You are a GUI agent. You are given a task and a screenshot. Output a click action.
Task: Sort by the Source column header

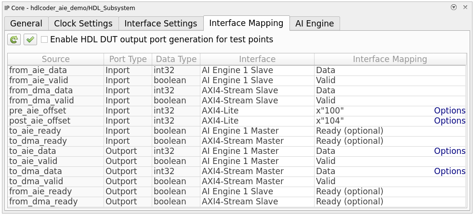pos(55,59)
